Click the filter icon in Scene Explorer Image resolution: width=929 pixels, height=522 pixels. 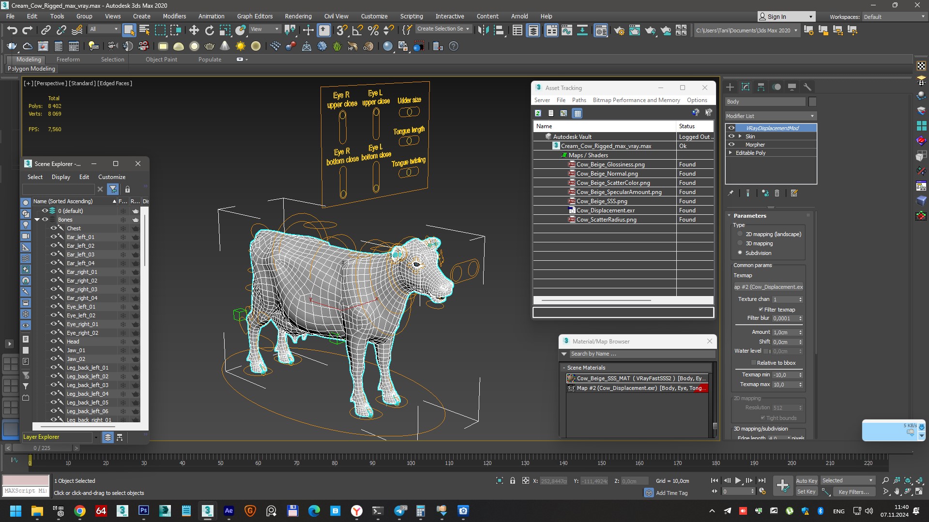click(113, 189)
